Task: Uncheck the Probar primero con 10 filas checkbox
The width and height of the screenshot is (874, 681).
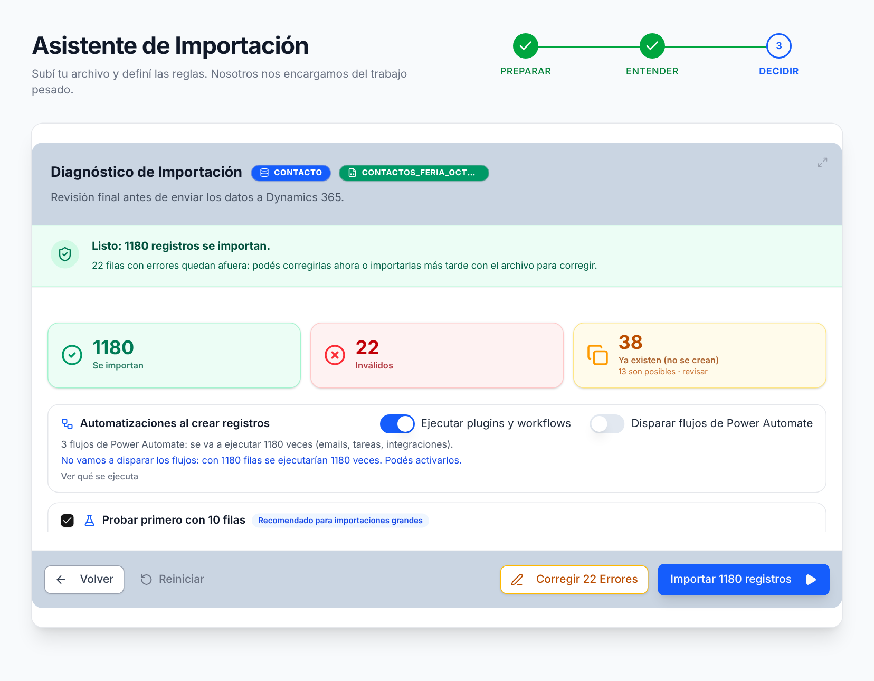Action: click(x=67, y=521)
